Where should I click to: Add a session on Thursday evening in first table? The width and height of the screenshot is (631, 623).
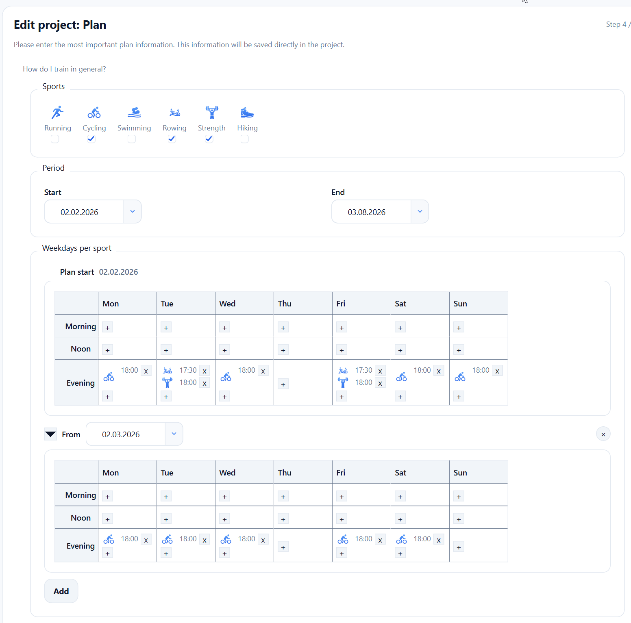click(283, 384)
